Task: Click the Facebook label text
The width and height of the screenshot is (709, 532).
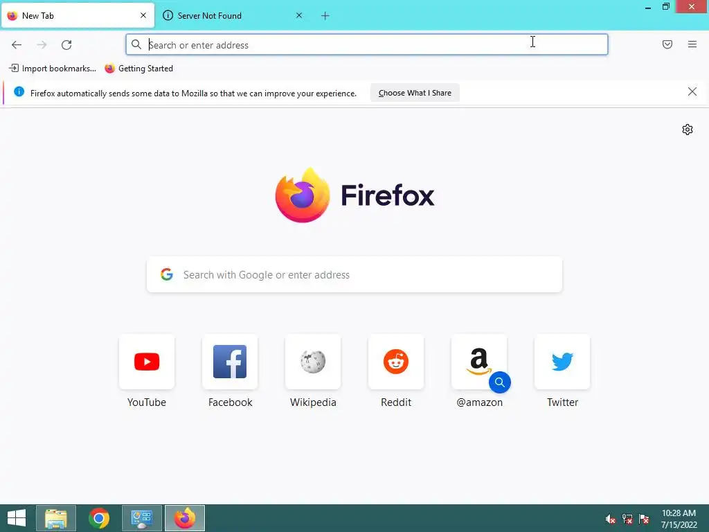Action: pos(230,402)
